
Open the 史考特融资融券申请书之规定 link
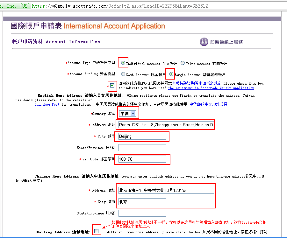[197, 83]
